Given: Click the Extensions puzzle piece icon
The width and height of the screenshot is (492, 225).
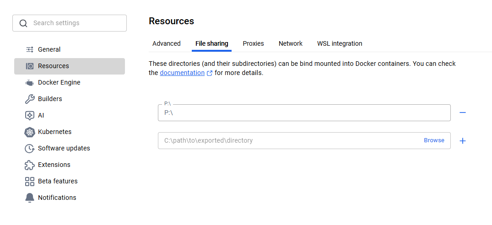Looking at the screenshot, I should pyautogui.click(x=29, y=165).
